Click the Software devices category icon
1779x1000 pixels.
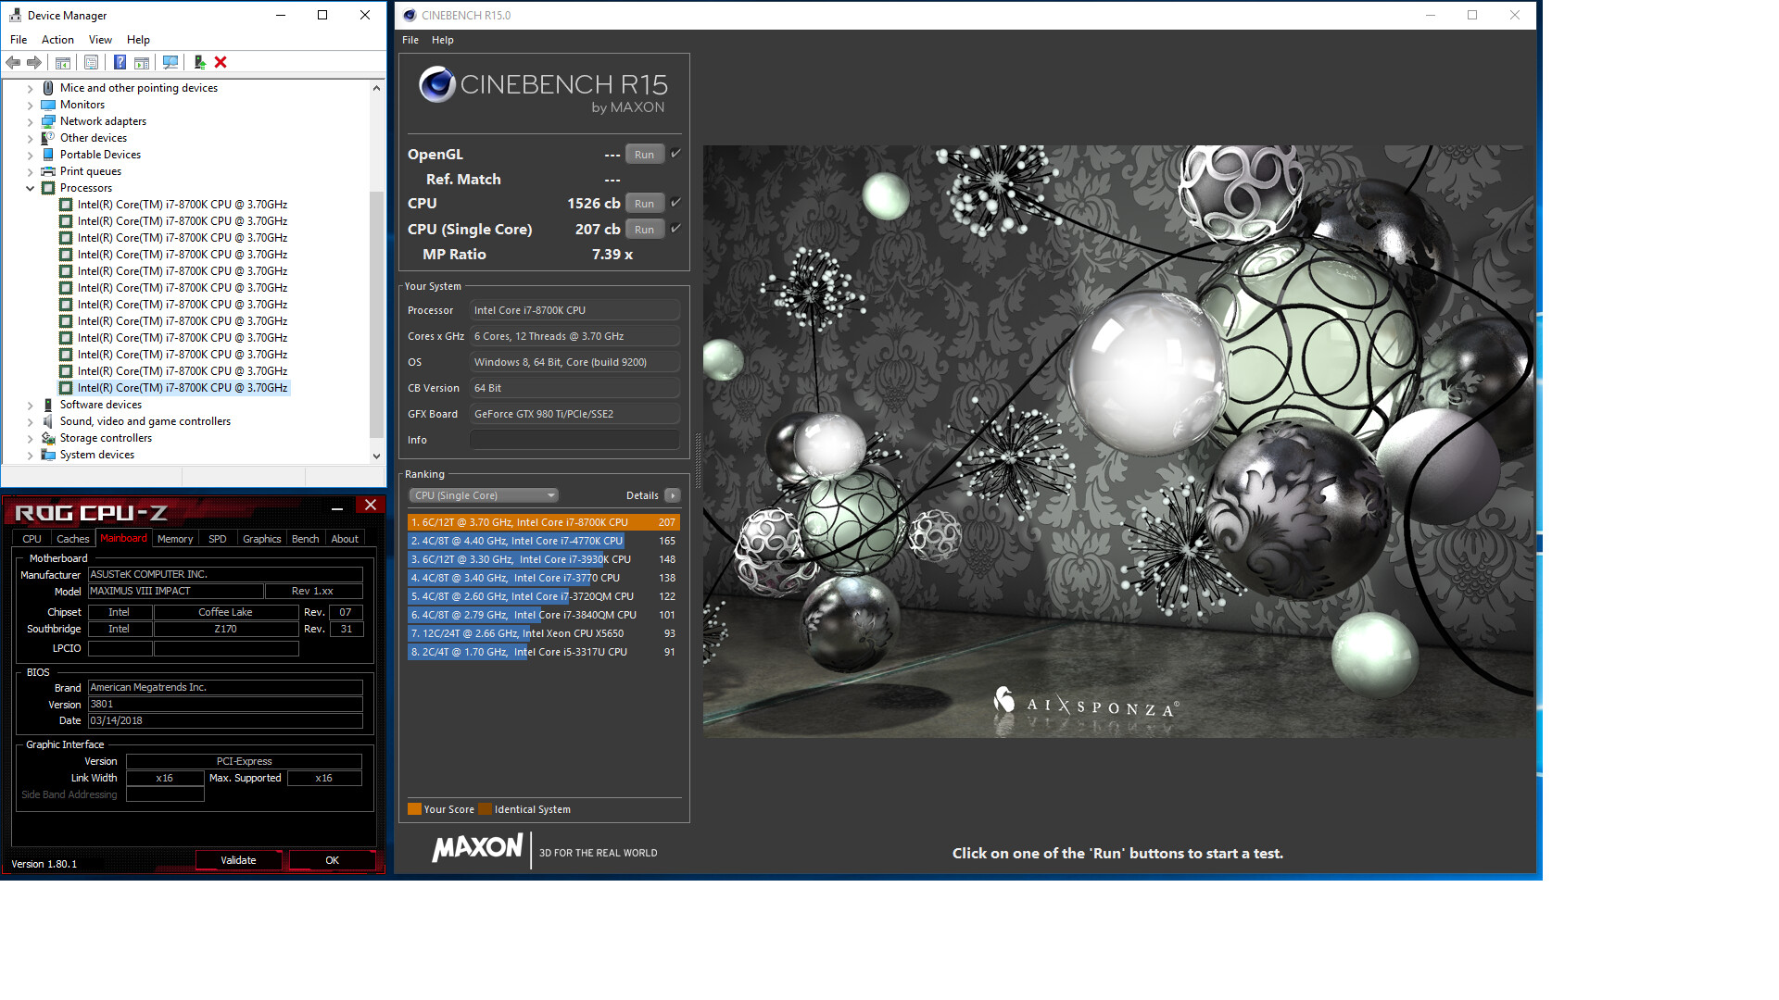pos(48,405)
